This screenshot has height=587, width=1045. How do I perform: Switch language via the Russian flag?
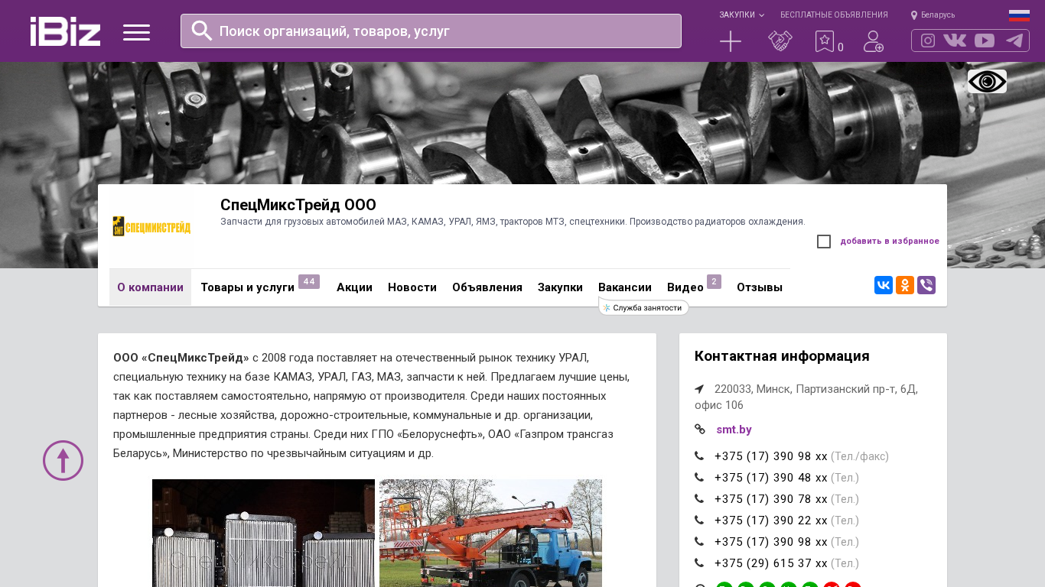click(x=1019, y=15)
